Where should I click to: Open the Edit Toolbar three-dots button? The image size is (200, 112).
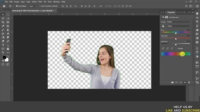(8, 53)
